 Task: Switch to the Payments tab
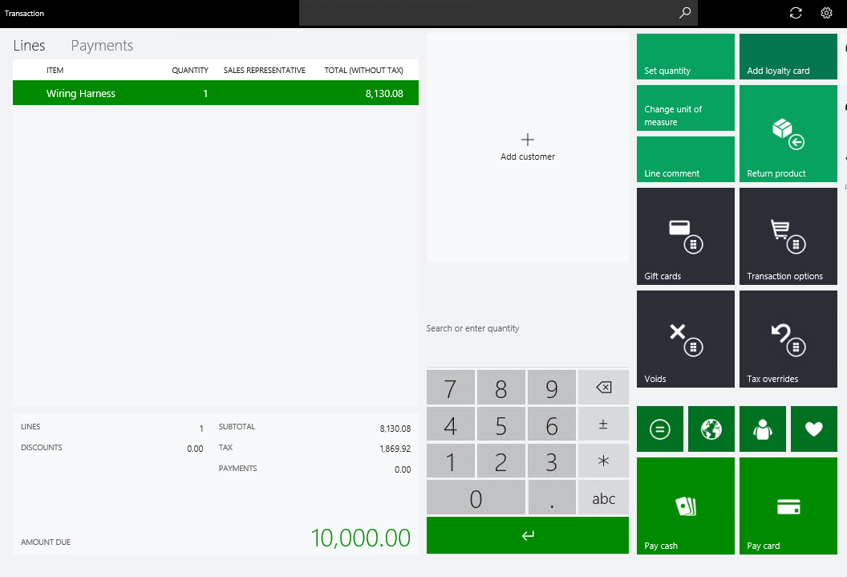click(101, 46)
